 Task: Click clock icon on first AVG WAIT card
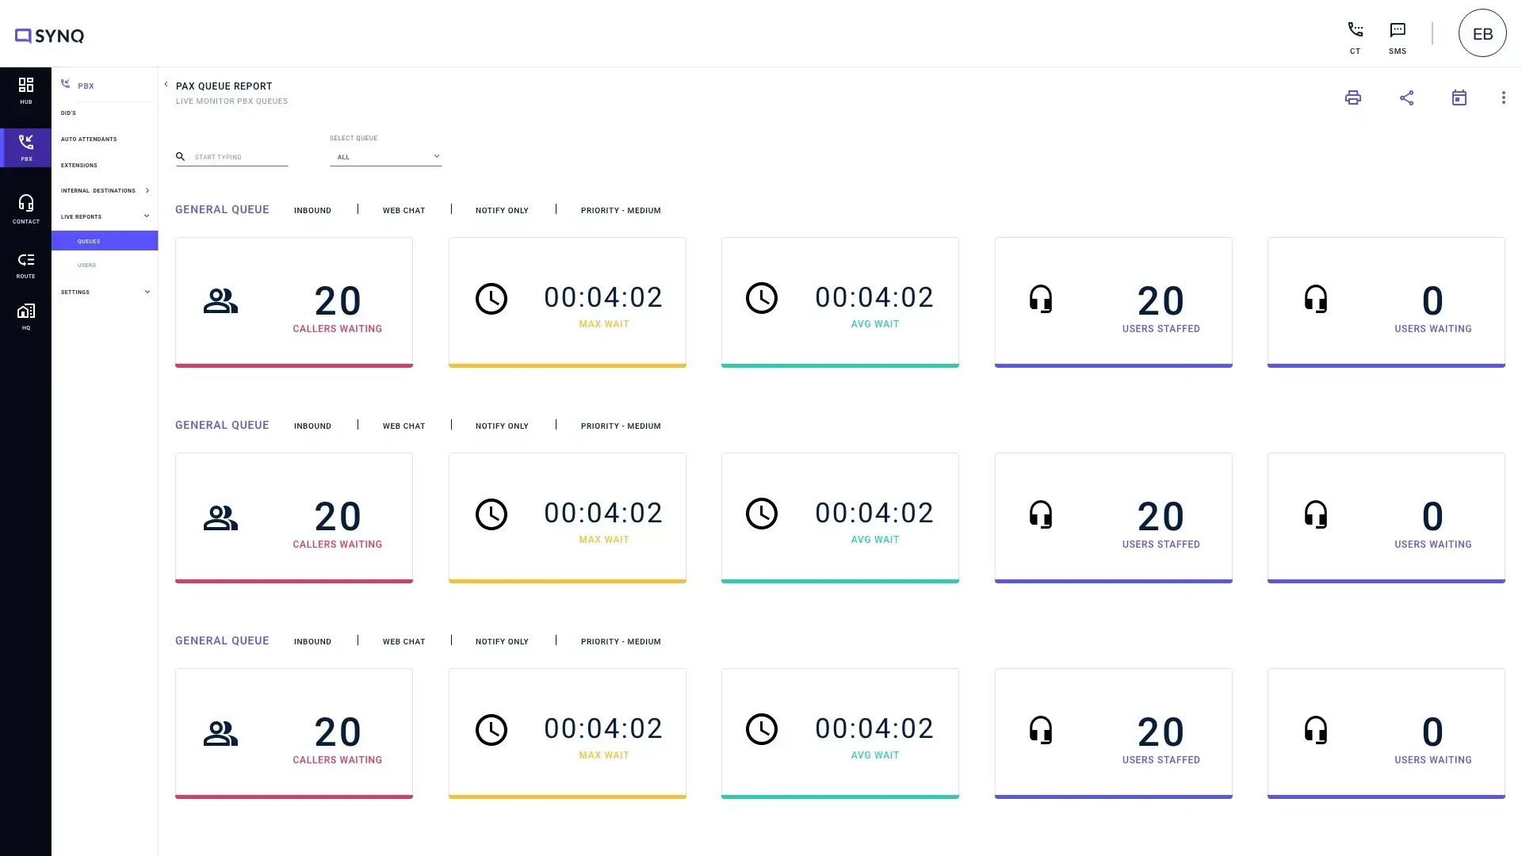click(762, 298)
